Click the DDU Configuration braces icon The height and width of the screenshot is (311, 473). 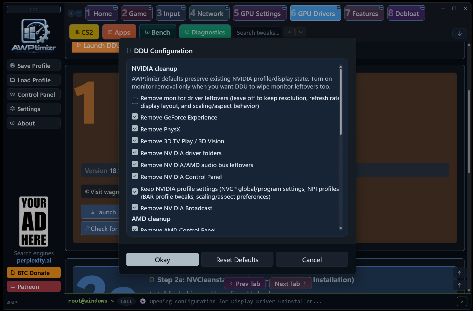point(129,50)
